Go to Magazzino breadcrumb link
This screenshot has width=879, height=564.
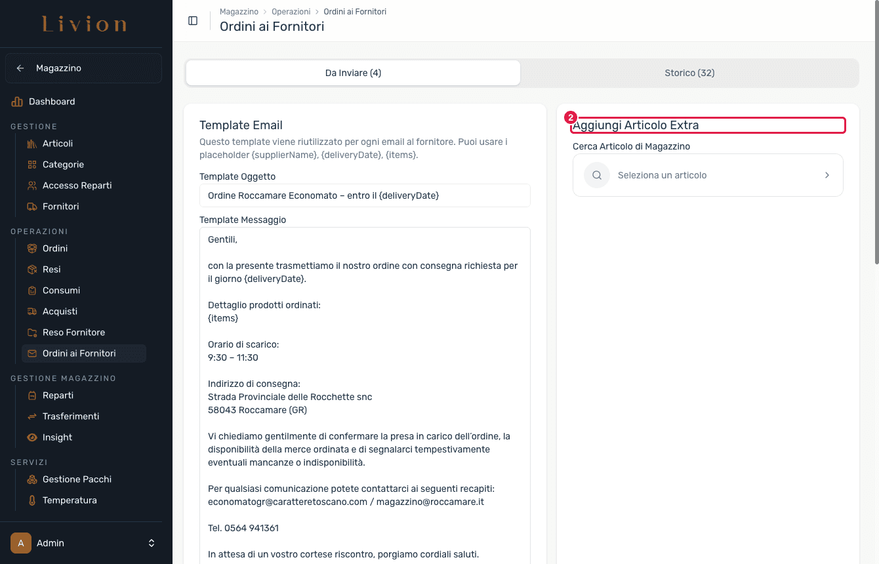click(x=239, y=12)
